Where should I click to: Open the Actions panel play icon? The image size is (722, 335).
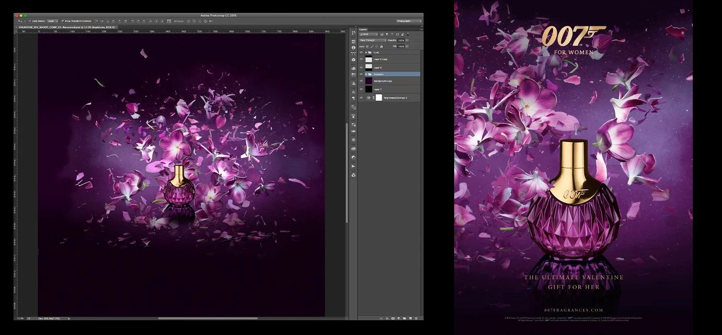click(354, 166)
